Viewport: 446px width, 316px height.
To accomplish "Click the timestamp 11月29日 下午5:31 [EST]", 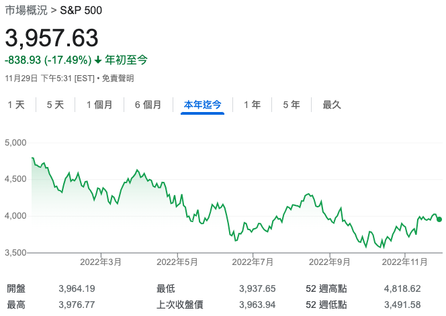I will point(50,78).
